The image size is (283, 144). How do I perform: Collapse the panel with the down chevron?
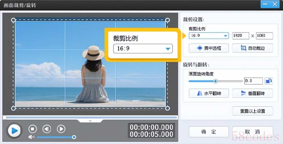point(90,121)
